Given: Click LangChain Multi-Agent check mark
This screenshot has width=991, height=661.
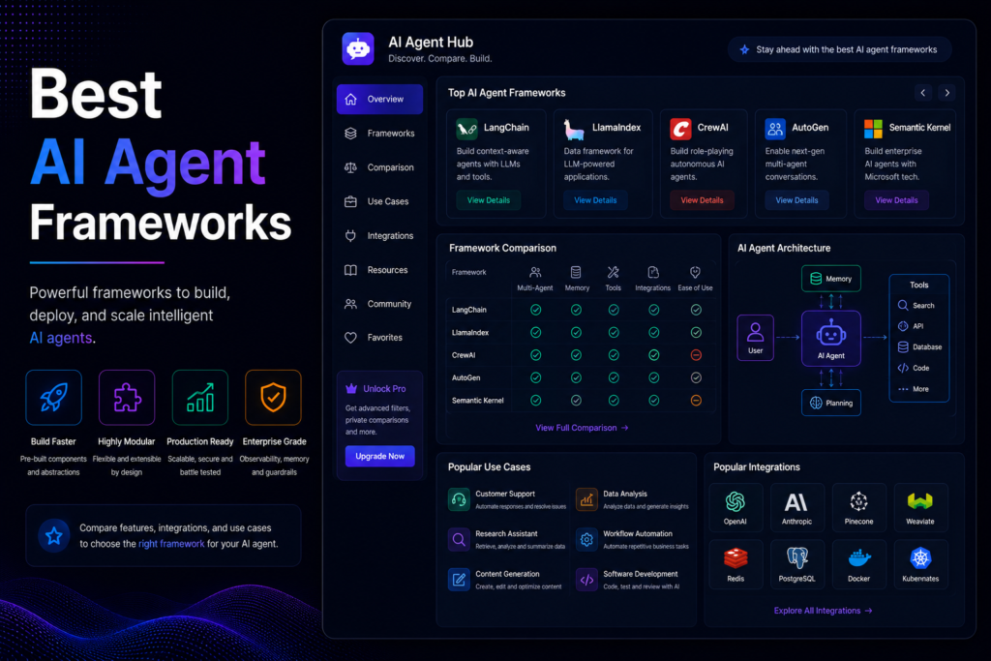Looking at the screenshot, I should (x=536, y=310).
